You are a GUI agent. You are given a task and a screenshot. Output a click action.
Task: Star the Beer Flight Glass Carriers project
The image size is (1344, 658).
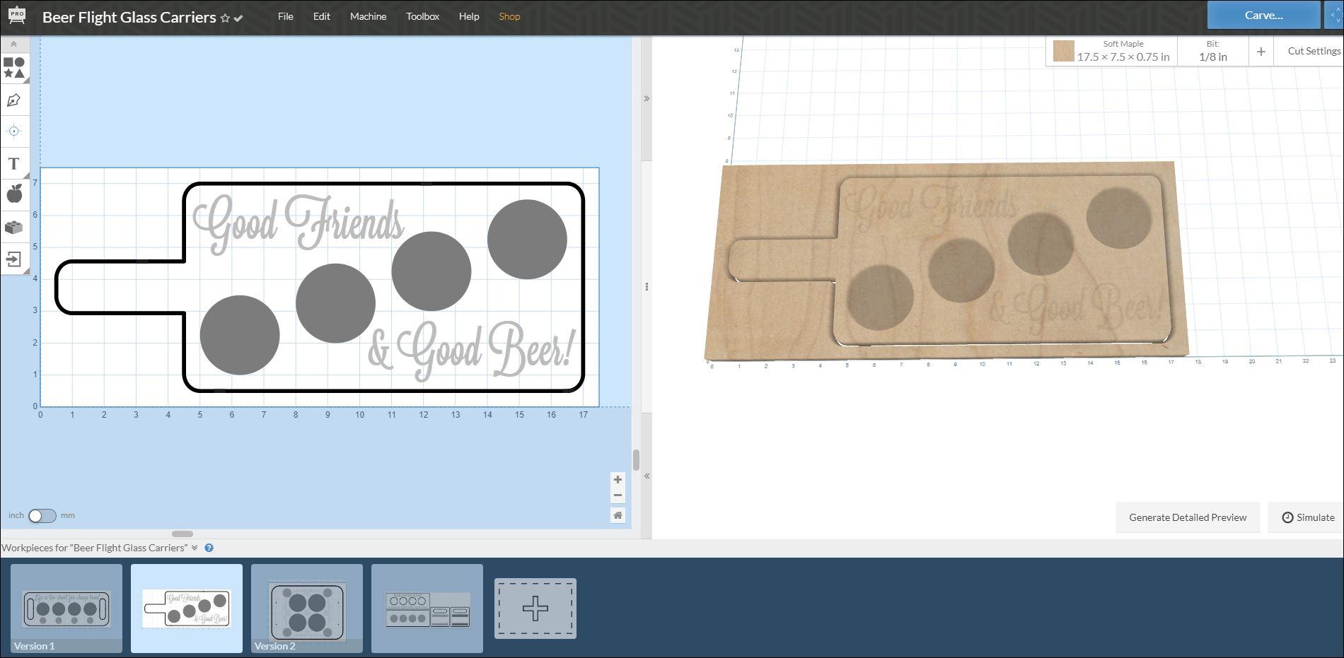click(x=225, y=18)
